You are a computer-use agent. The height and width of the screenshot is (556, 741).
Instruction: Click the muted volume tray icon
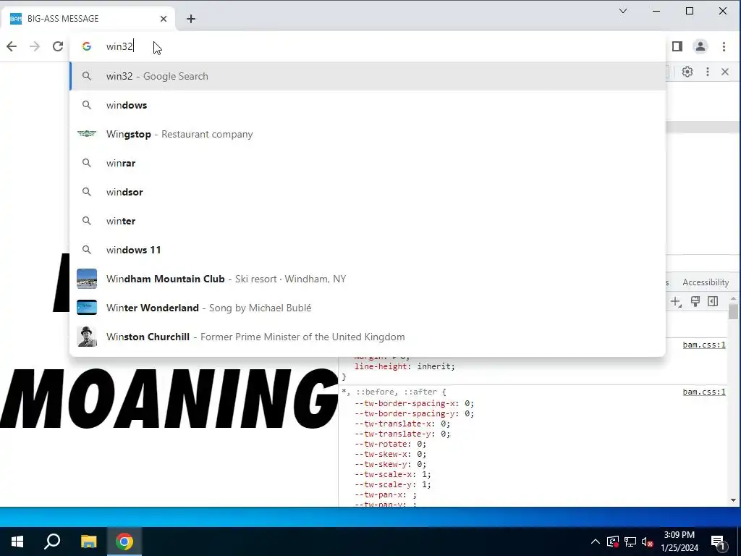click(x=648, y=542)
